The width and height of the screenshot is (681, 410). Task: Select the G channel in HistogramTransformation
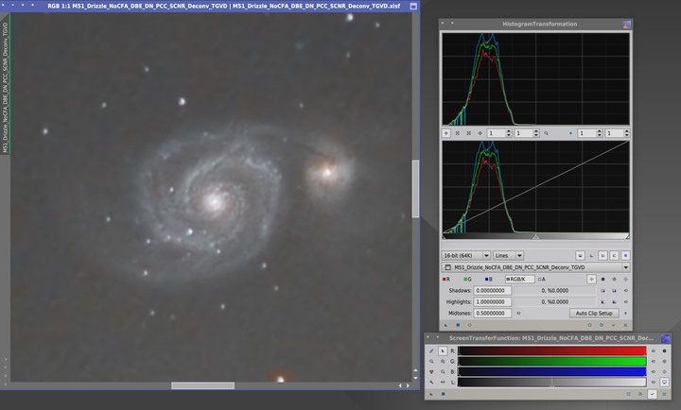pos(467,280)
